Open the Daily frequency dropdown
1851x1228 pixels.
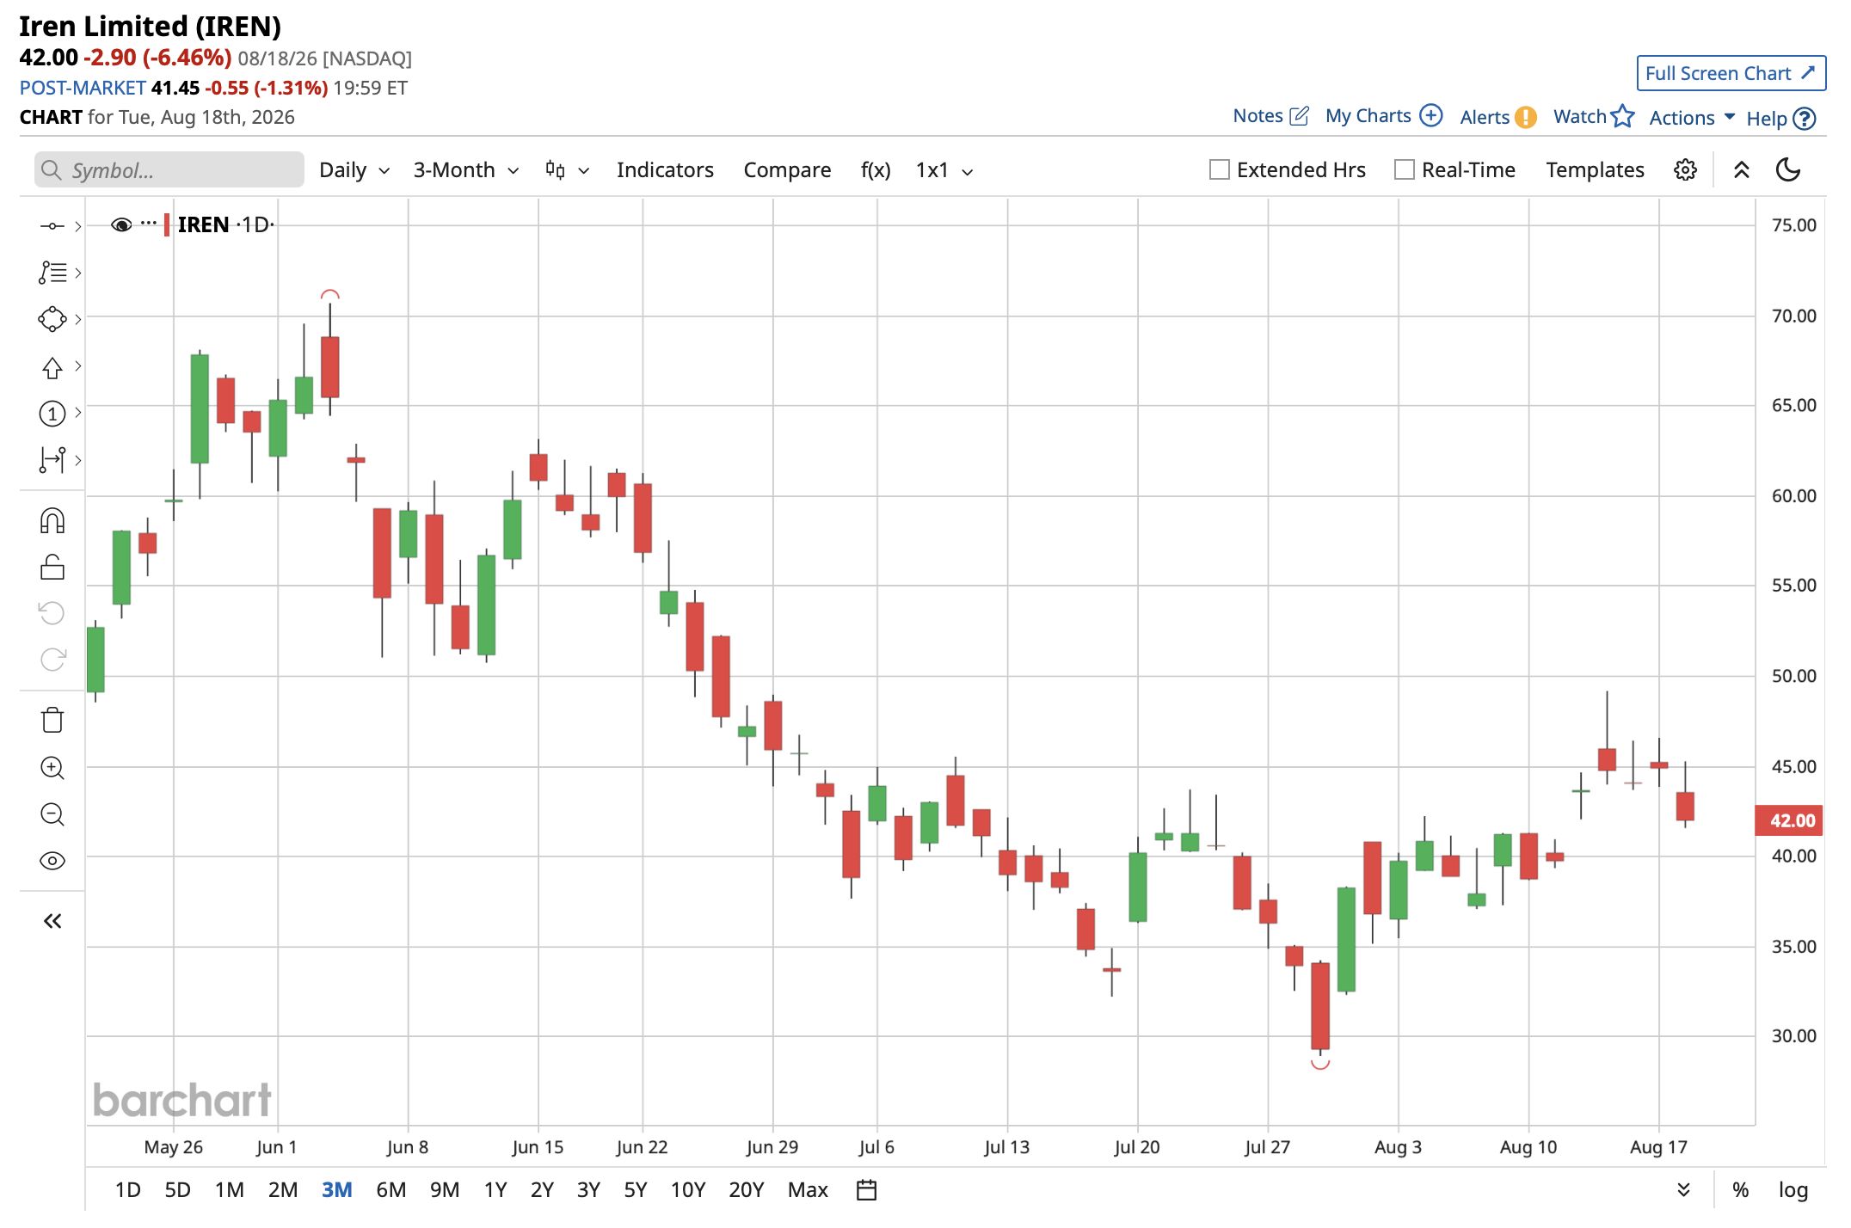point(354,170)
